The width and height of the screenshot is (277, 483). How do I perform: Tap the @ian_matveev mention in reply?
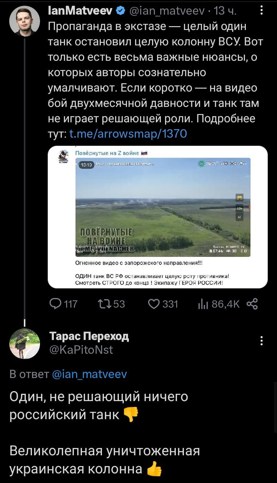tap(89, 374)
